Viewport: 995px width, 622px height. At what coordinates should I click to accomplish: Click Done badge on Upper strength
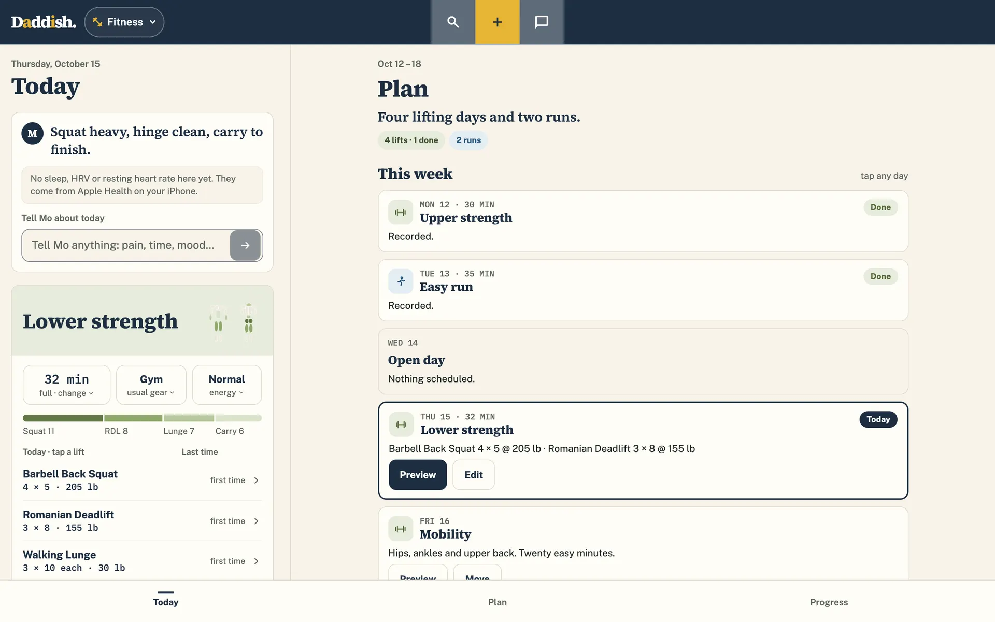click(x=880, y=207)
